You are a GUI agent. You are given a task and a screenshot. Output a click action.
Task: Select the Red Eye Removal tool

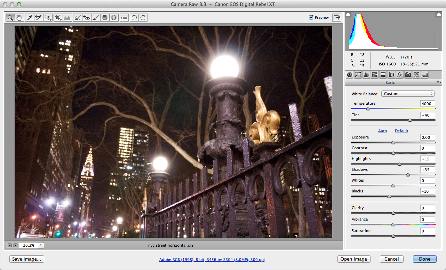[x=87, y=17]
